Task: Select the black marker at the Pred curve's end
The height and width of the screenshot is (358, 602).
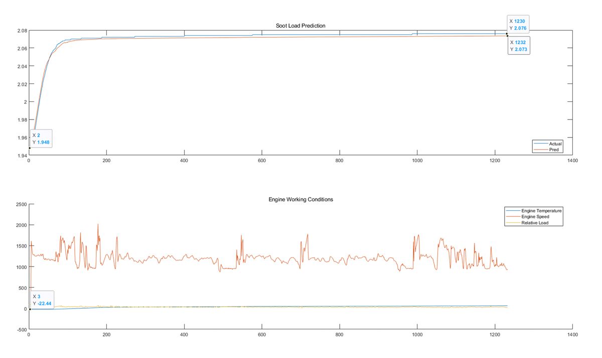Action: (507, 36)
